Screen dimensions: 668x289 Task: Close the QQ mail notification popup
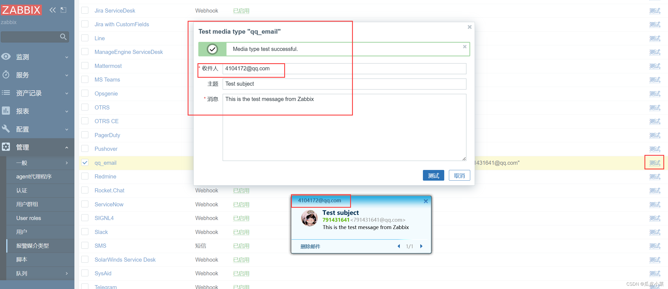point(426,201)
